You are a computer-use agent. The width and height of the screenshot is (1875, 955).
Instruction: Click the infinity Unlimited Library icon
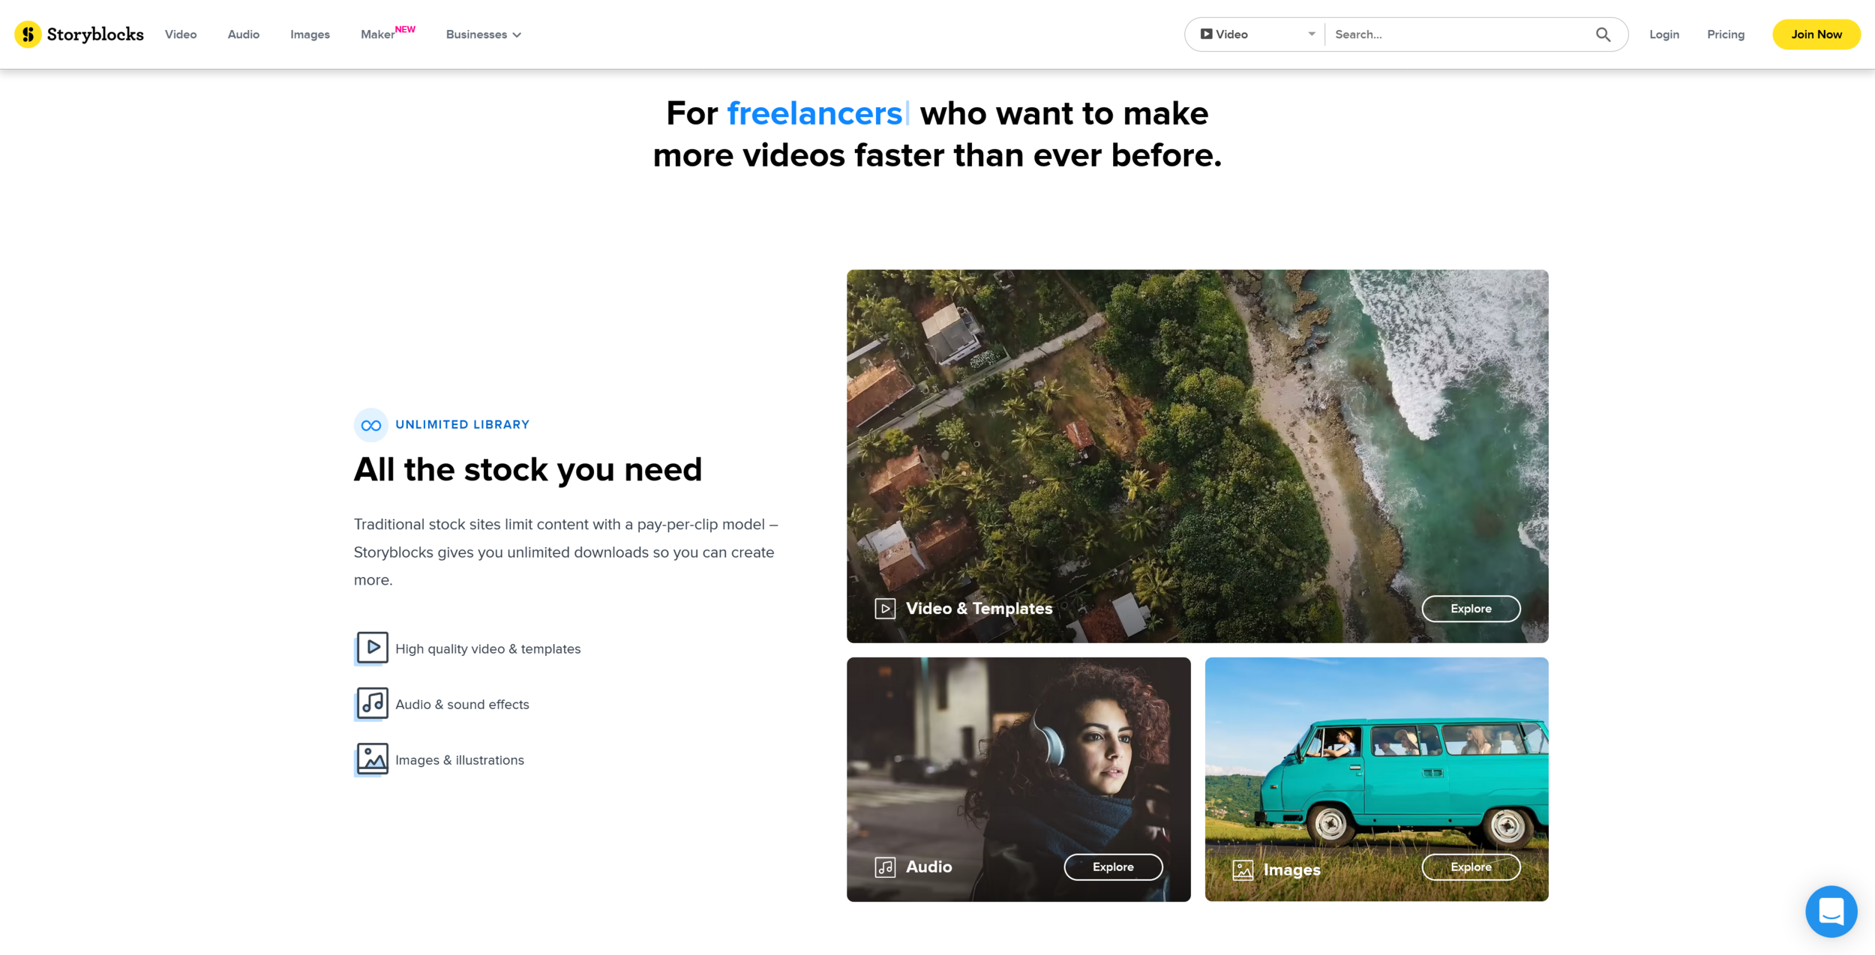point(370,425)
